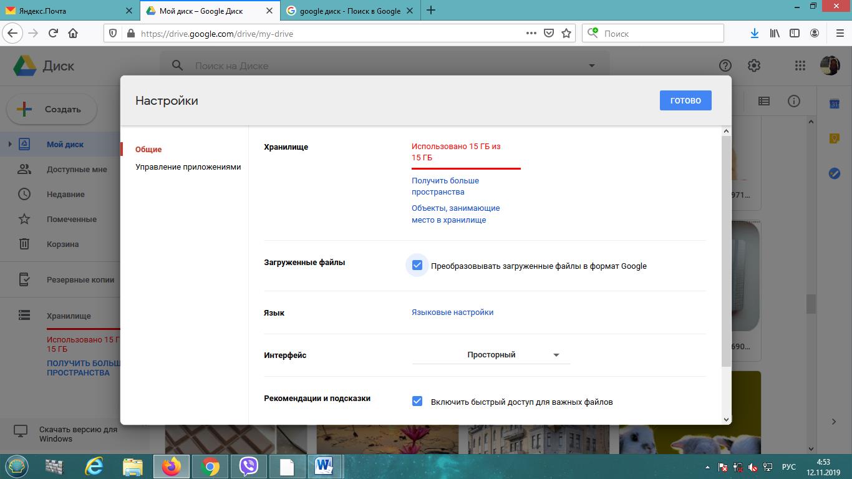Open Drive settings gear icon
The width and height of the screenshot is (852, 479).
tap(754, 65)
